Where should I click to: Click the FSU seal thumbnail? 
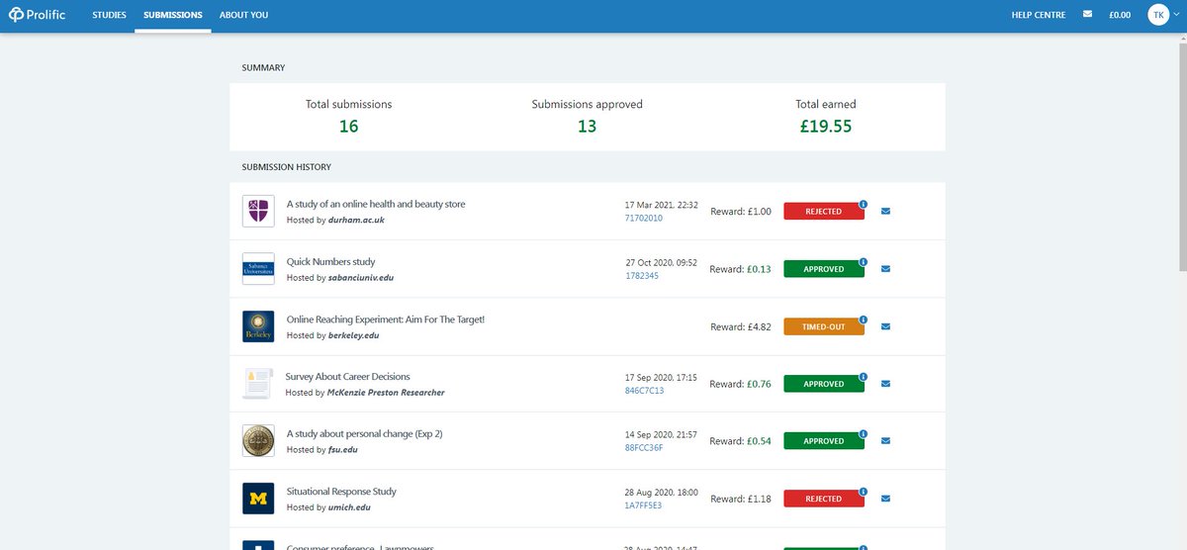258,441
